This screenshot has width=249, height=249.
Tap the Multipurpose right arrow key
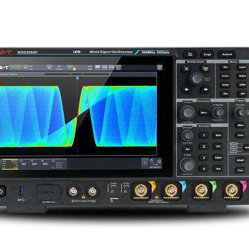point(206,89)
